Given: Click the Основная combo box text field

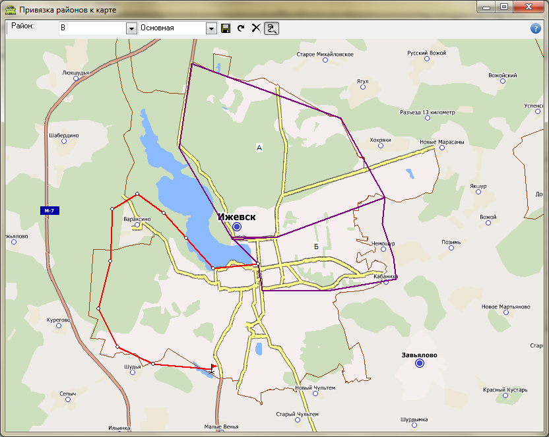Looking at the screenshot, I should coord(172,28).
